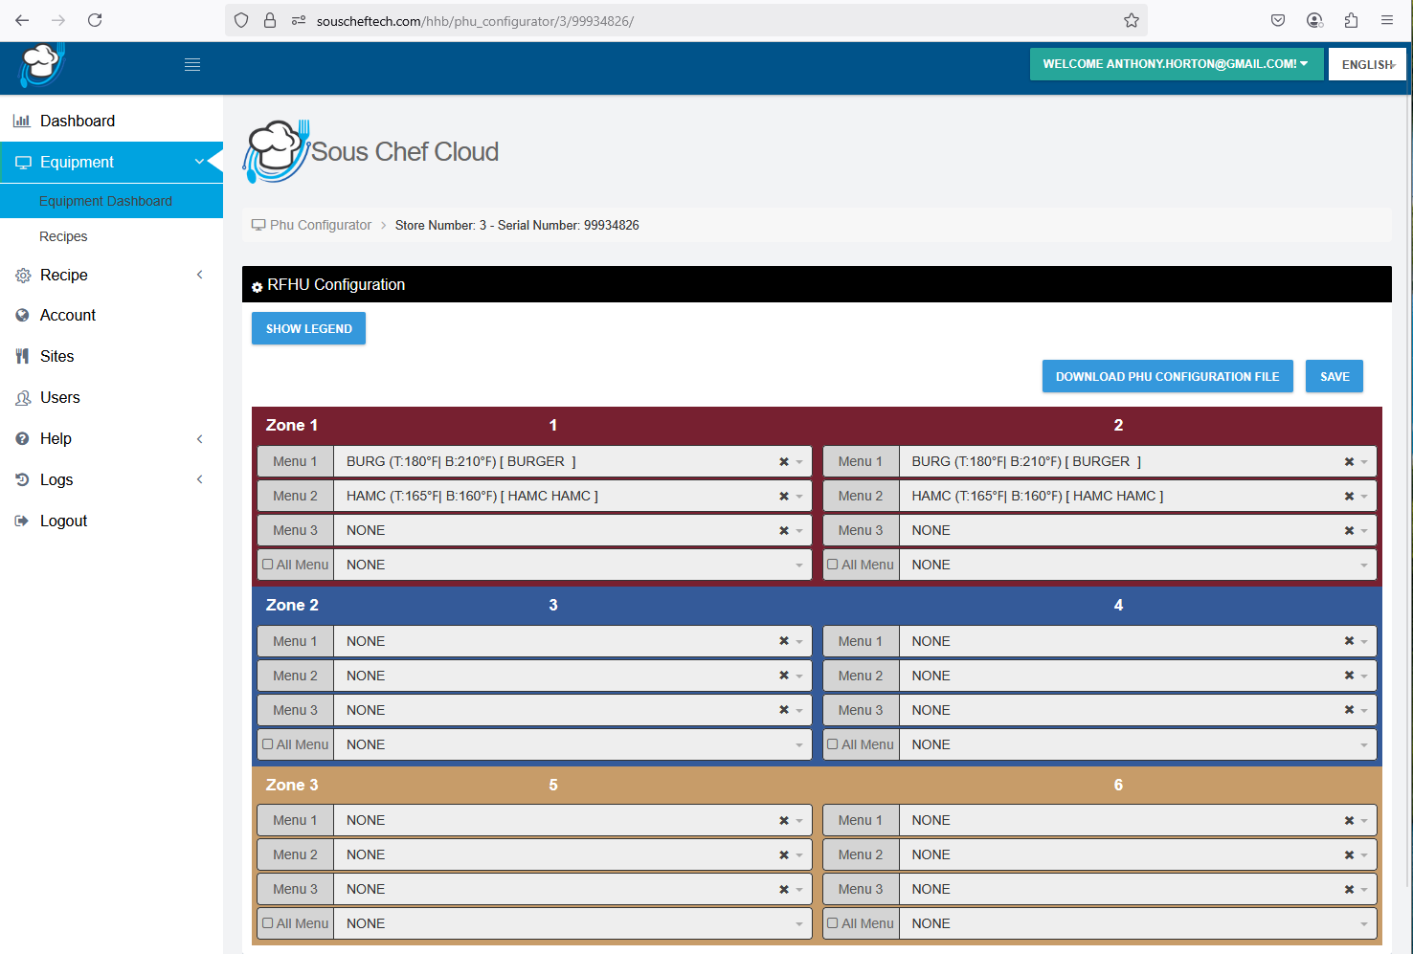The width and height of the screenshot is (1413, 954).
Task: Clear Zone 1 column 1 Menu 1 BURG selection
Action: click(784, 461)
